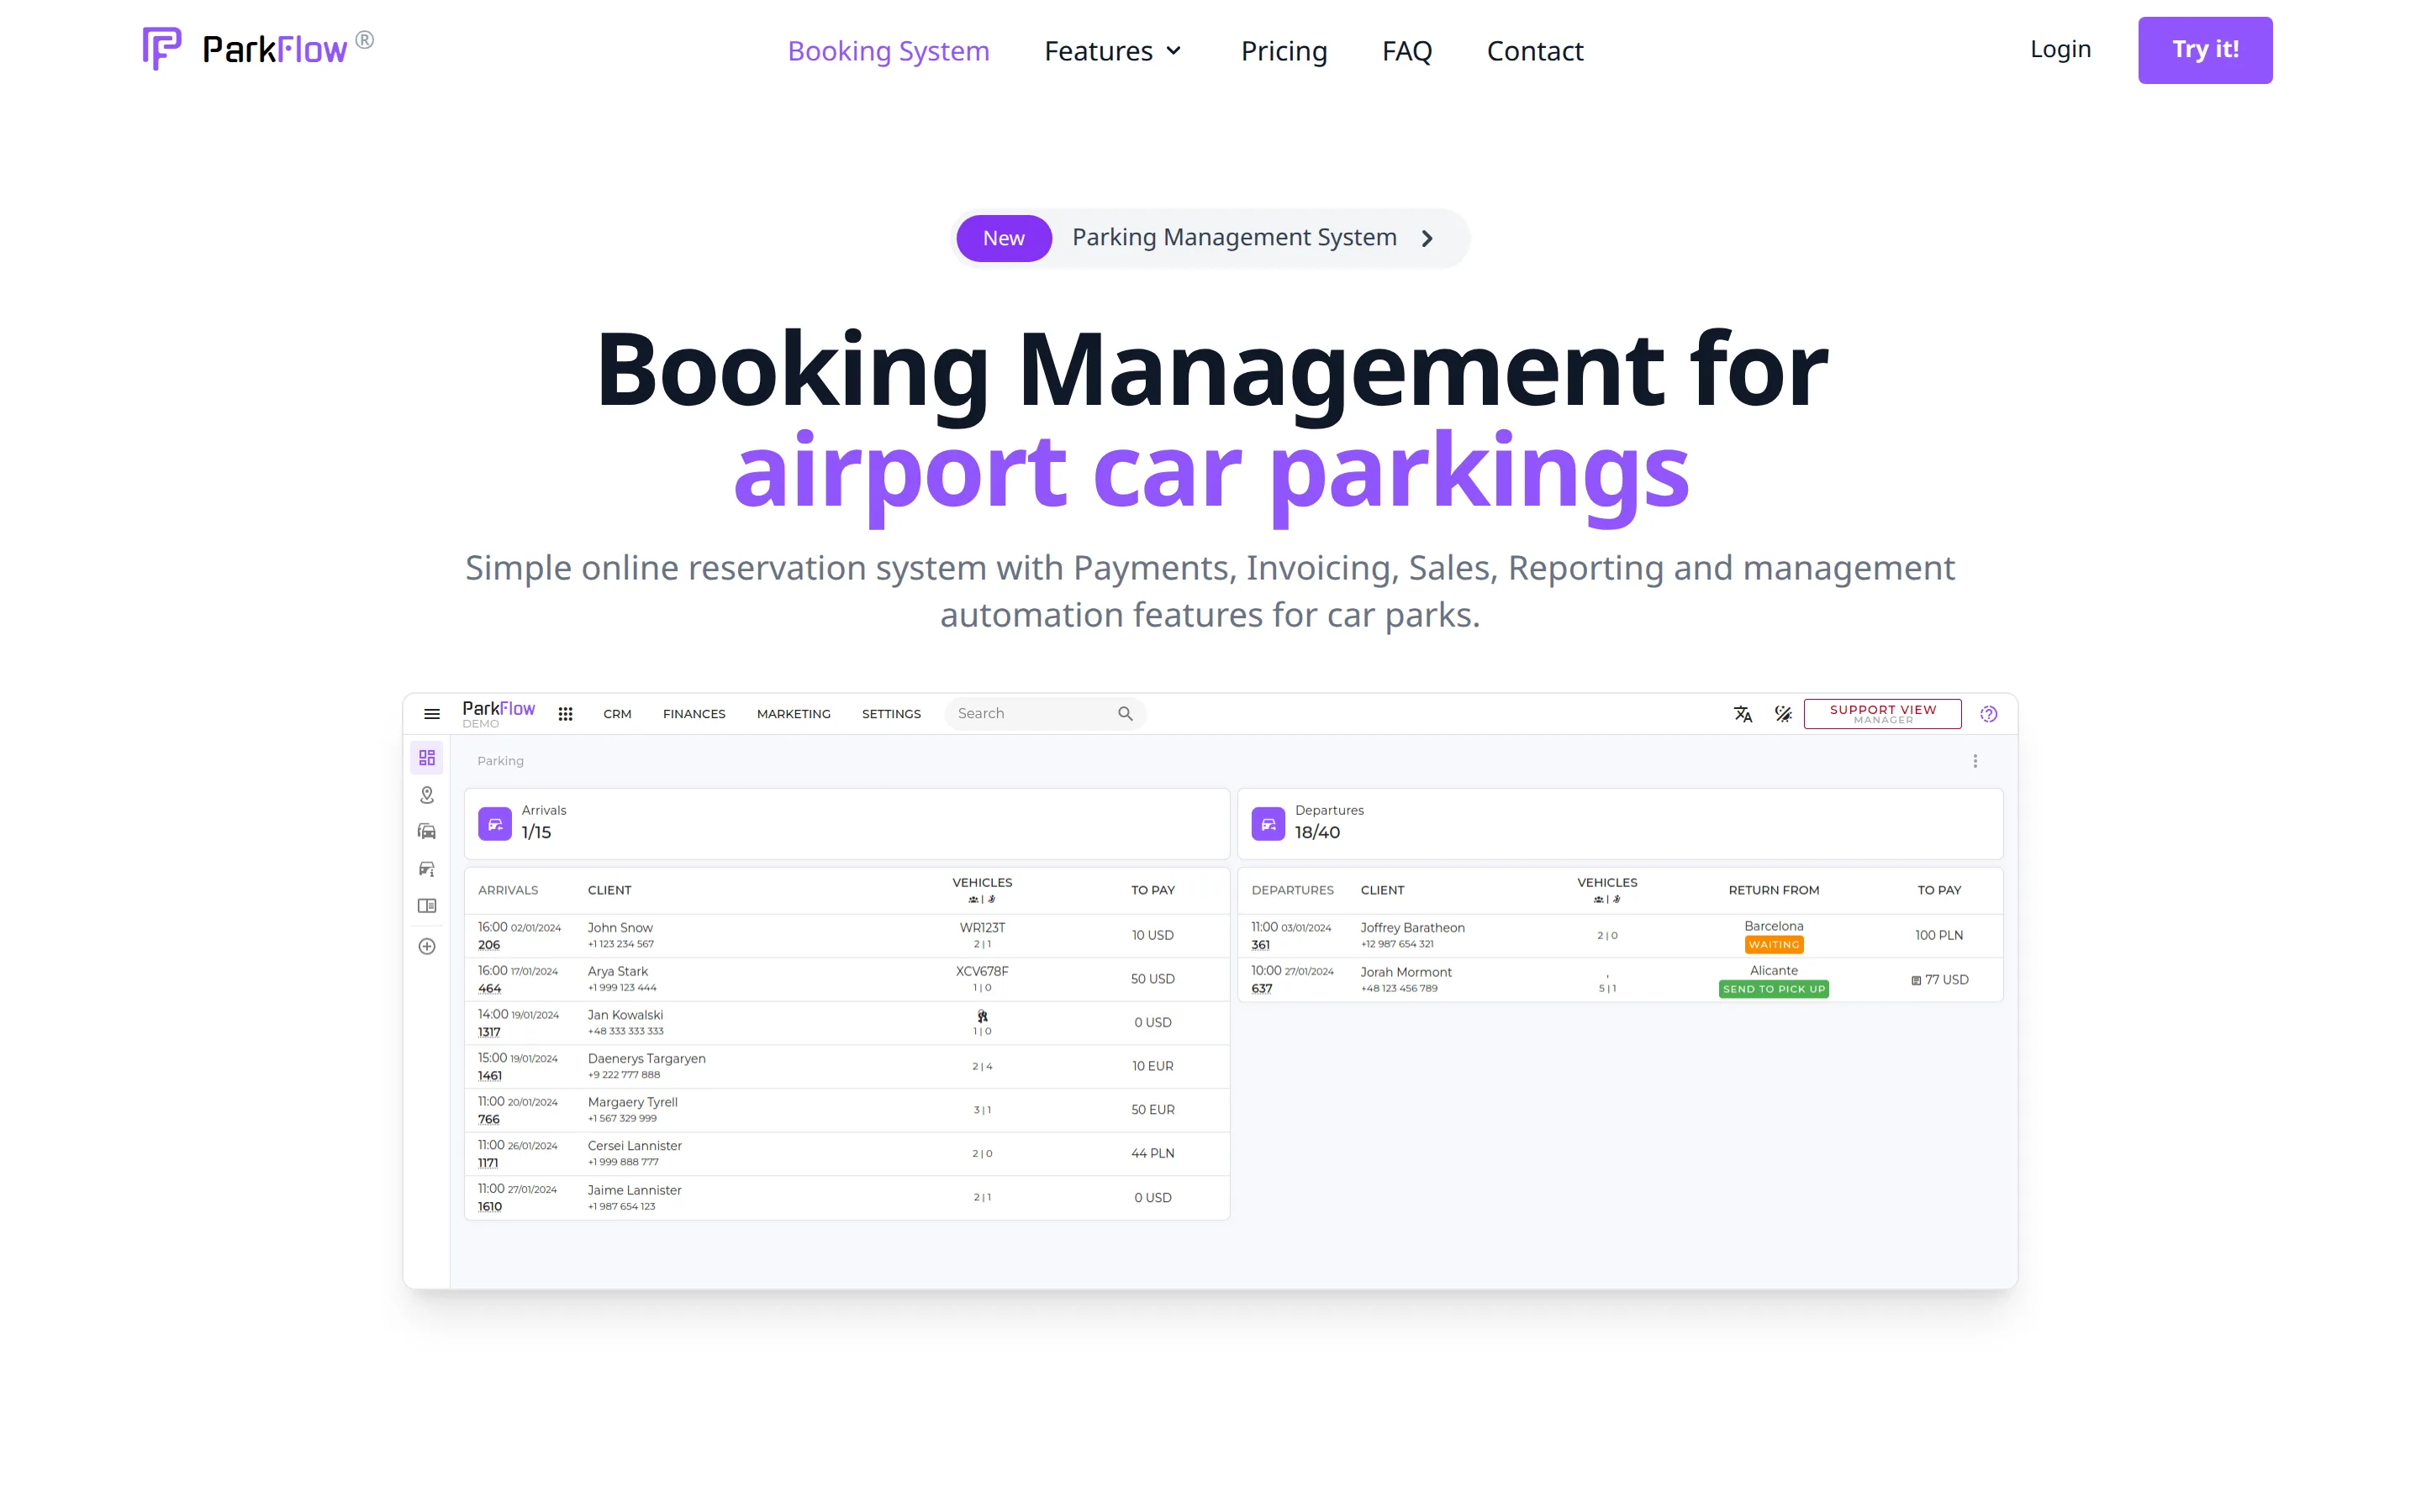Toggle the theme icon next to Support View

click(1783, 714)
